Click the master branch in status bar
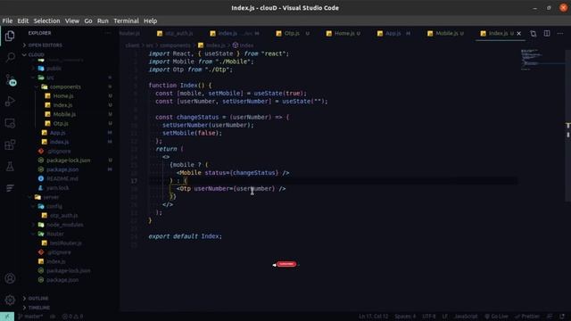 pos(30,317)
